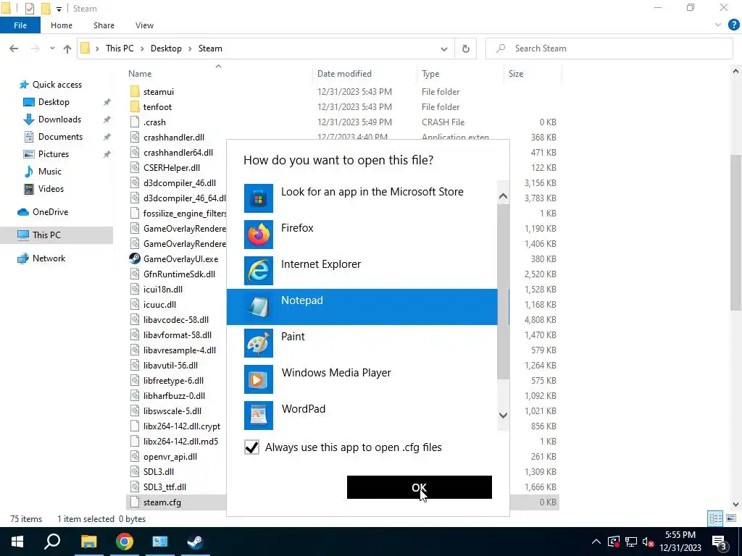Select Look for an app in Microsoft Store

point(362,198)
